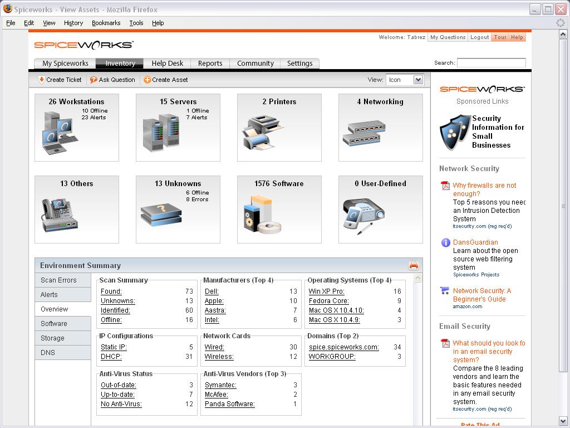Select the Software summary tab
The height and width of the screenshot is (428, 570).
click(63, 324)
